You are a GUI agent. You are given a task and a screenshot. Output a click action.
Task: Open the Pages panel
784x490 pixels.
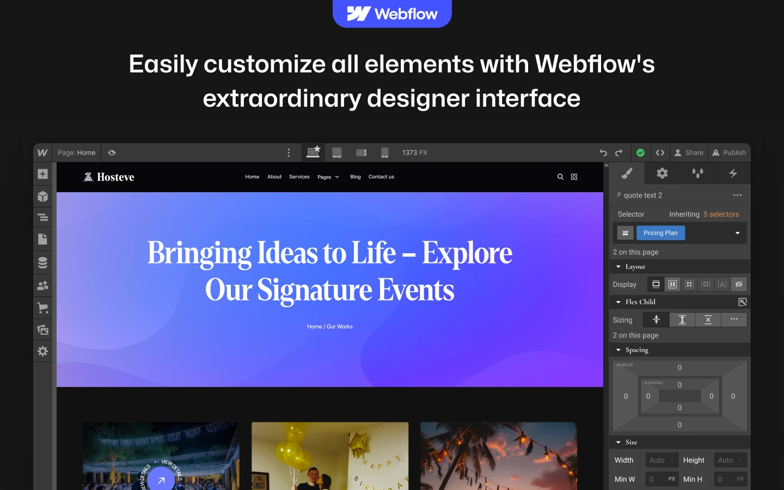[x=43, y=239]
